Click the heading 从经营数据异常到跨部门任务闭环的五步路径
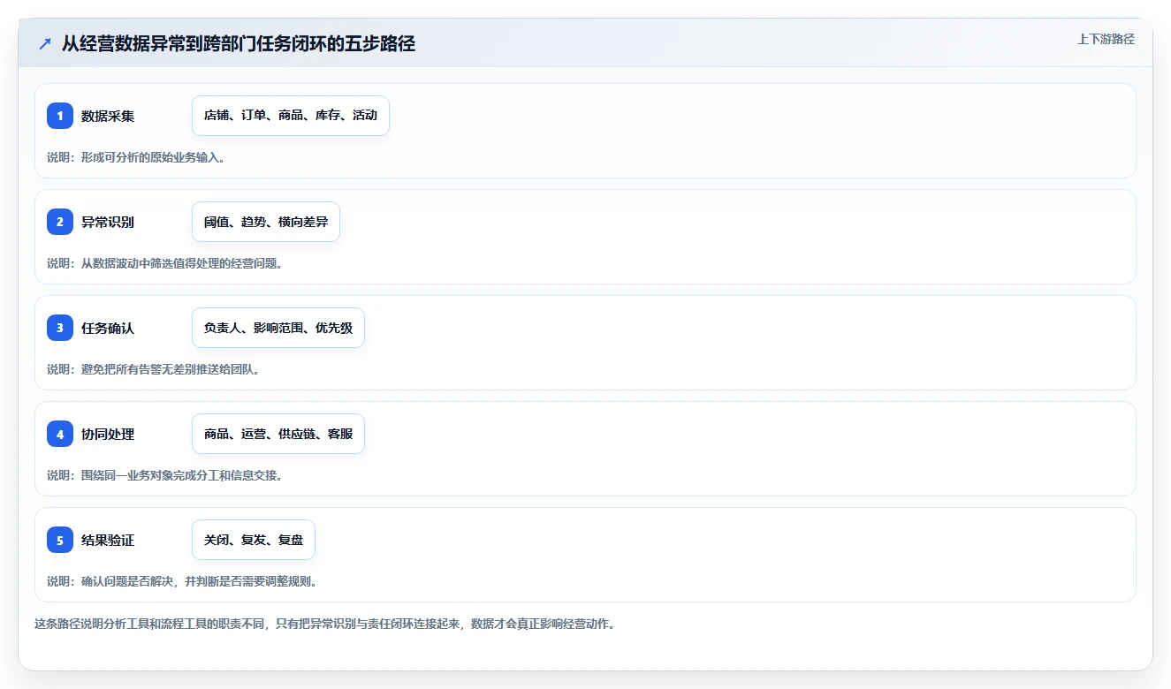 coord(239,44)
